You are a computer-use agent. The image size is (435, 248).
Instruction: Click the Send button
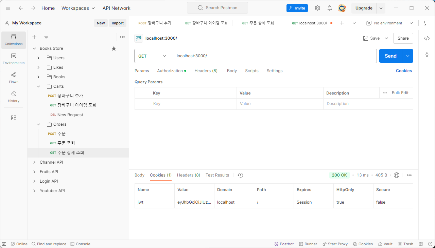tap(391, 56)
